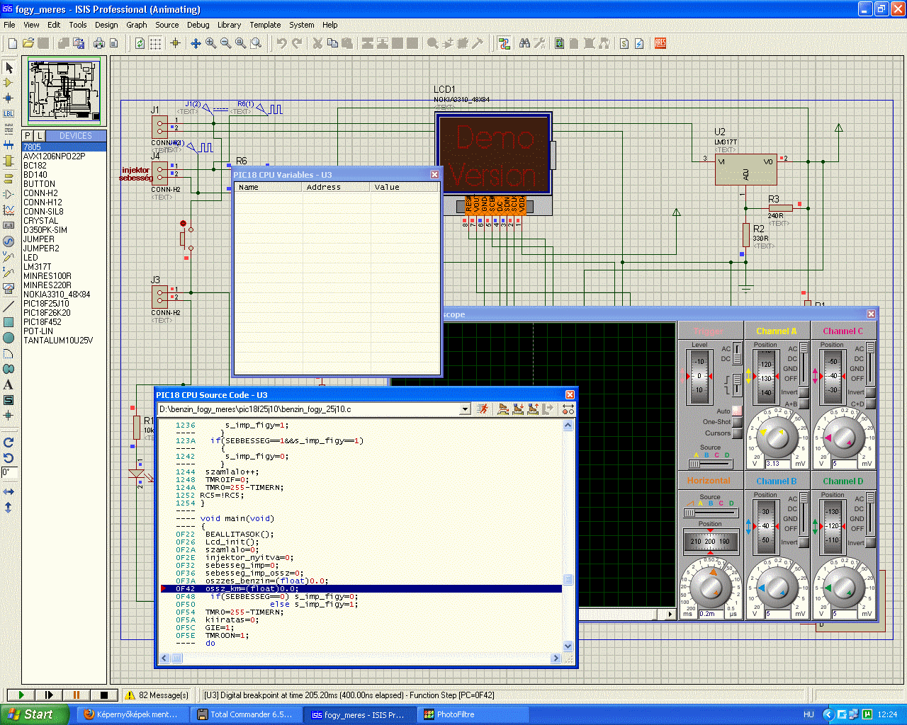Click the Channel A voltage input field

(777, 464)
